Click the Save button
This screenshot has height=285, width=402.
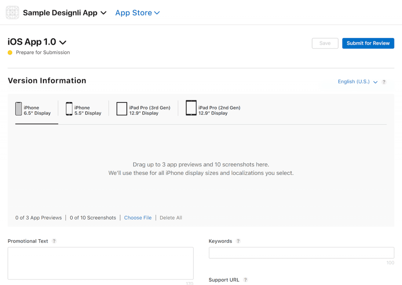point(325,43)
